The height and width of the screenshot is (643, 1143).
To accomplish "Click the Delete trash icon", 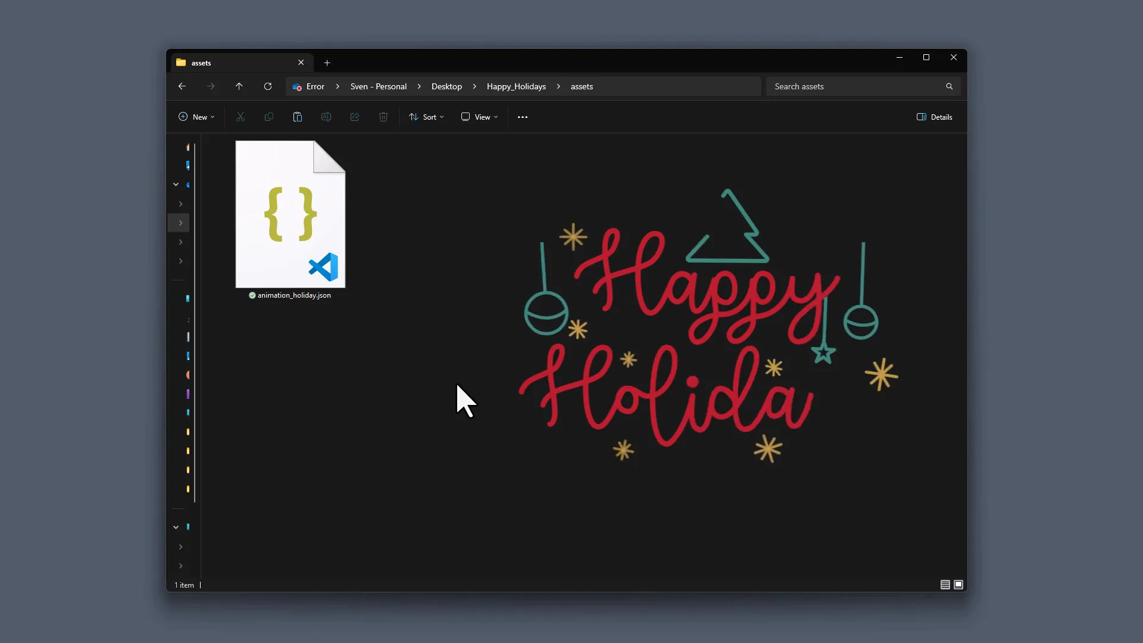I will (x=383, y=117).
